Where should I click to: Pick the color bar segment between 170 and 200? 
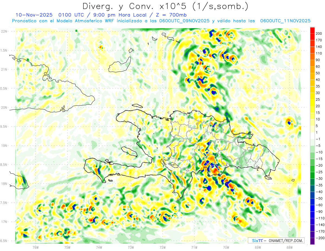click(312, 37)
